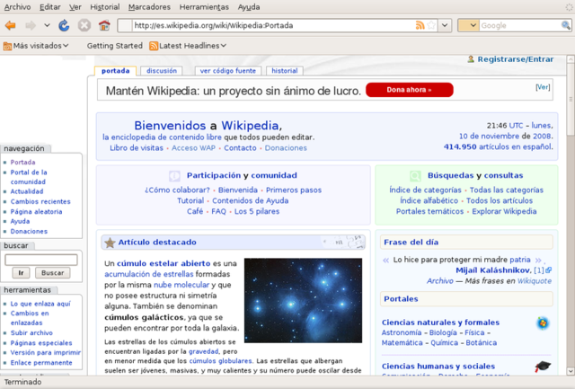
Task: Open the Ver menu
Action: [75, 7]
